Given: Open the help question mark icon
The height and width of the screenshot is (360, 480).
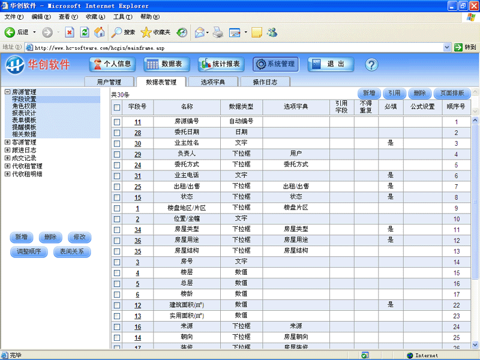Looking at the screenshot, I should [x=371, y=64].
